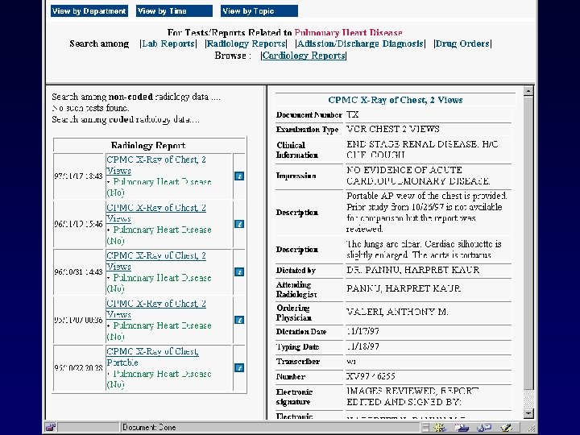Click ordering physician VALERI, ANTHONY M.
This screenshot has height=435, width=580.
397,312
